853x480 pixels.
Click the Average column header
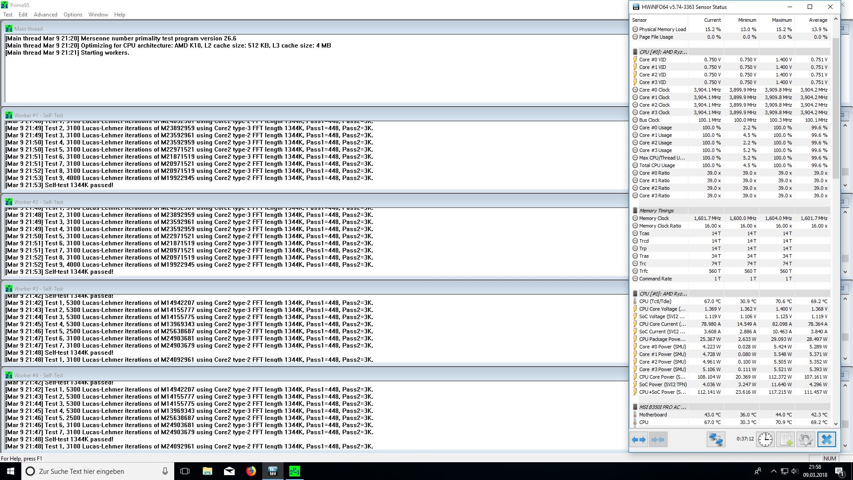pyautogui.click(x=812, y=20)
